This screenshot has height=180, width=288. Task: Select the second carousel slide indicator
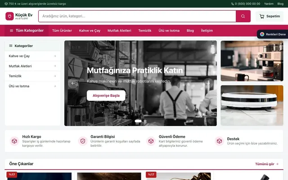(x=145, y=121)
